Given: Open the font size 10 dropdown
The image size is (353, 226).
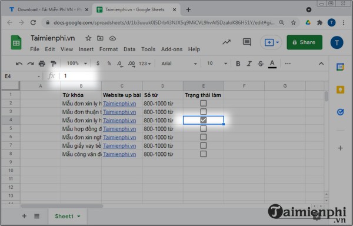Looking at the screenshot, I should (x=217, y=64).
